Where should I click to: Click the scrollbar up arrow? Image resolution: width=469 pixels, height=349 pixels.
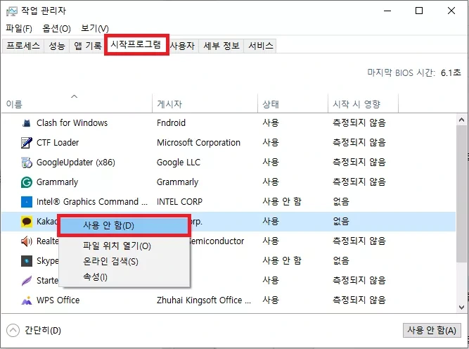tap(461, 120)
